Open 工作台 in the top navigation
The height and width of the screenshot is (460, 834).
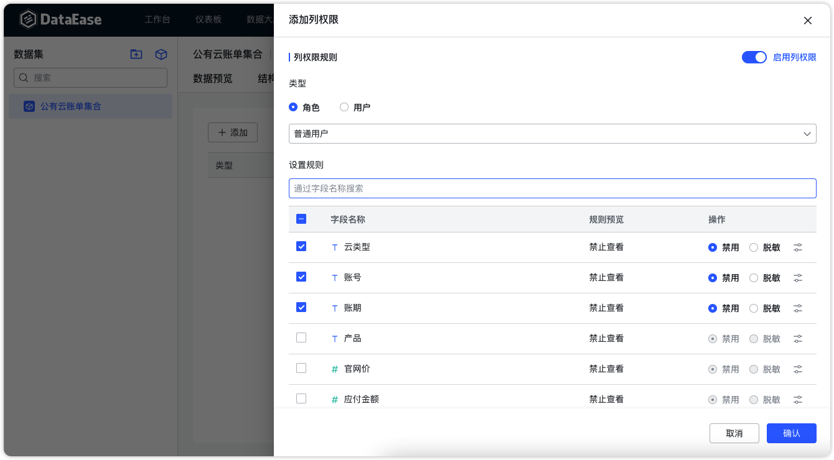[x=157, y=19]
